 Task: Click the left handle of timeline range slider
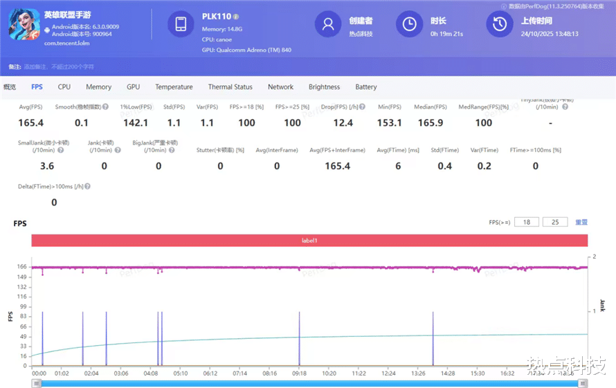pos(36,383)
